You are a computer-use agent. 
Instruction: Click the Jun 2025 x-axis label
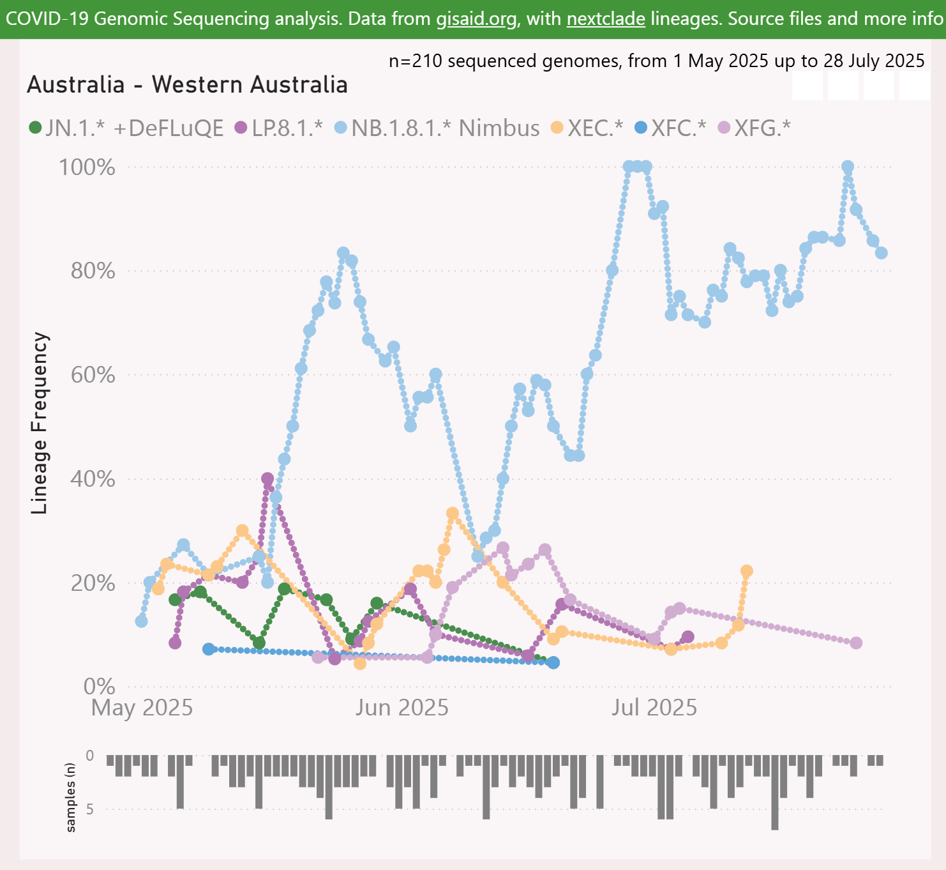[402, 708]
